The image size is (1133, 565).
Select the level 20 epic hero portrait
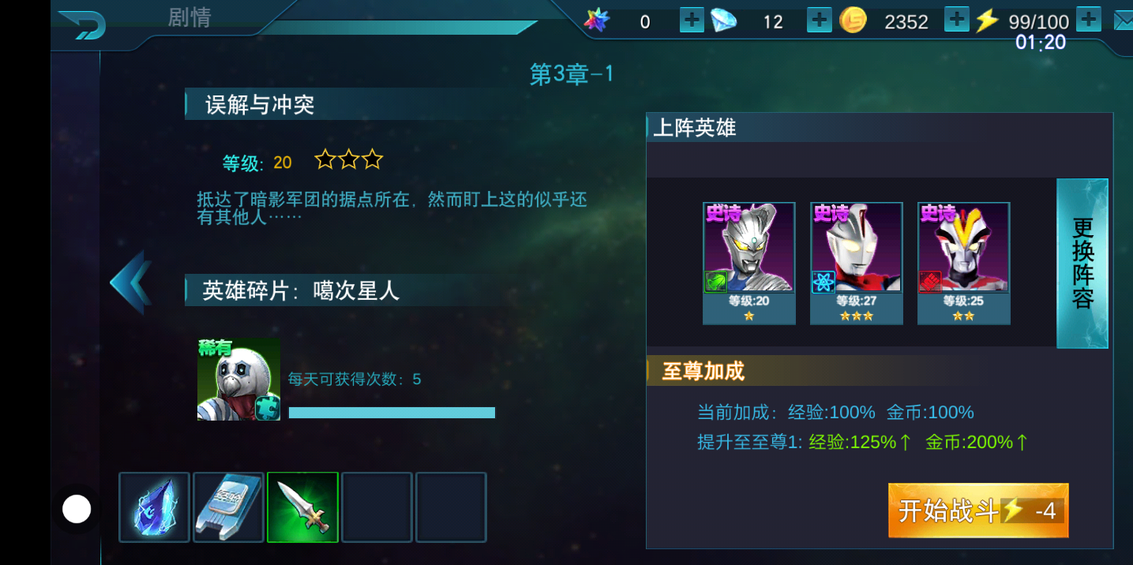(x=749, y=264)
